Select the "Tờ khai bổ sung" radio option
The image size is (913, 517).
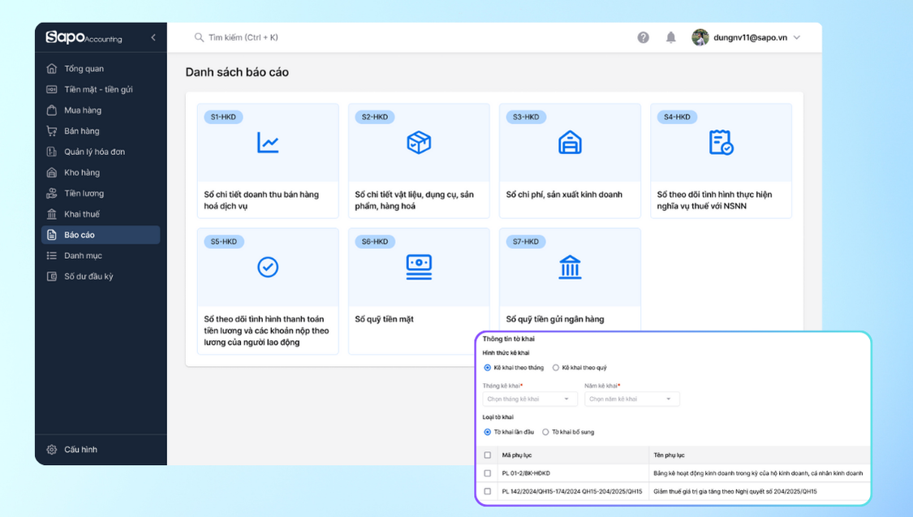point(545,432)
